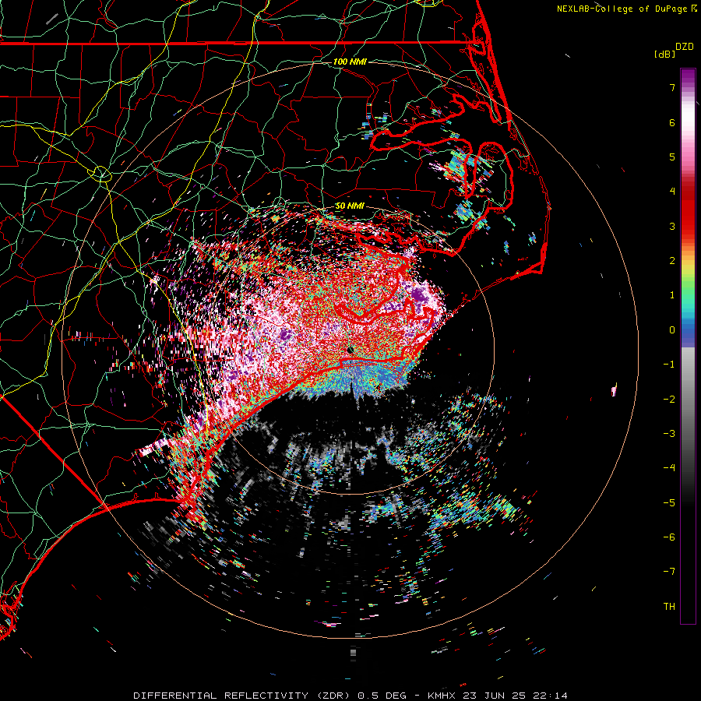Viewport: 701px width, 701px height.
Task: Click the KMHX radar site center dot
Action: click(x=350, y=350)
